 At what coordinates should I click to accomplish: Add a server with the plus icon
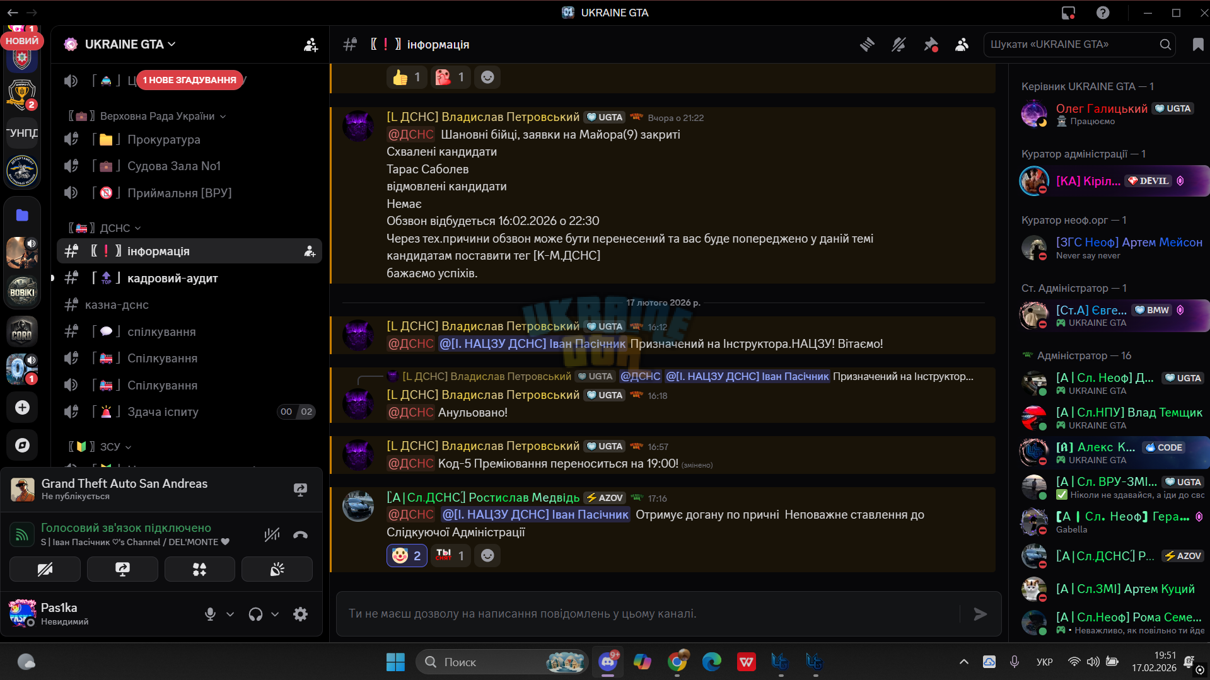pyautogui.click(x=22, y=408)
